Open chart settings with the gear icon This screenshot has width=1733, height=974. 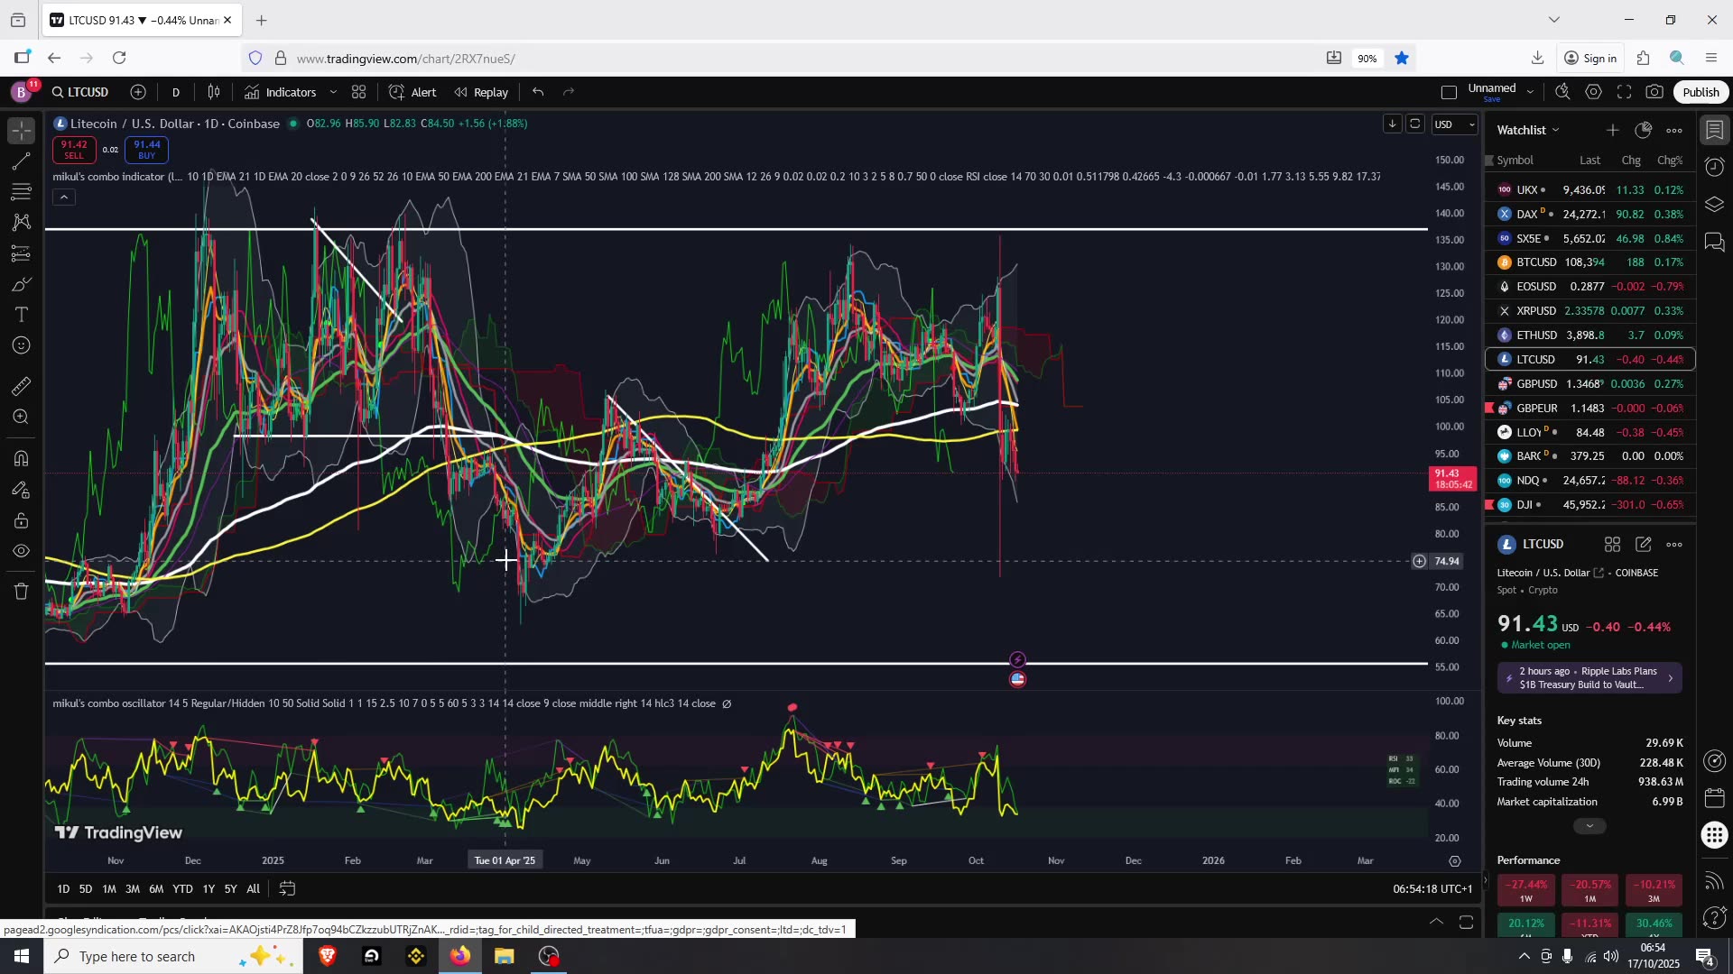(1593, 91)
